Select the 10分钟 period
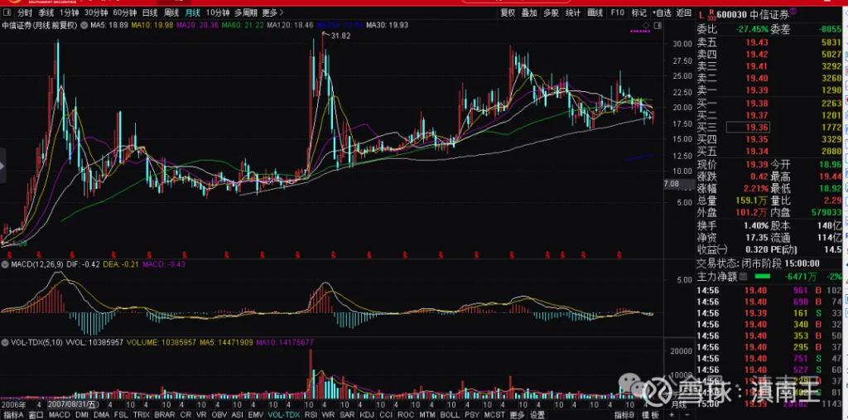This screenshot has height=420, width=848. [x=218, y=12]
